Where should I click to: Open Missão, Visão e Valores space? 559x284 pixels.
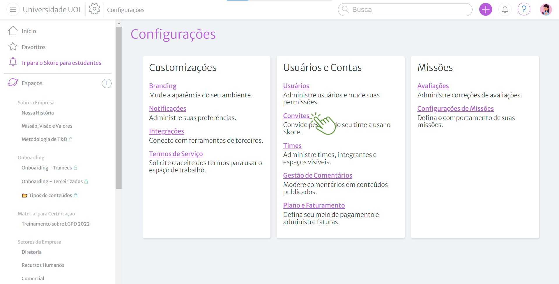click(47, 126)
